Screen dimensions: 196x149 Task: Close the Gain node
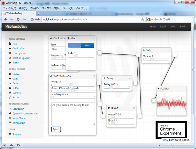tap(169, 50)
